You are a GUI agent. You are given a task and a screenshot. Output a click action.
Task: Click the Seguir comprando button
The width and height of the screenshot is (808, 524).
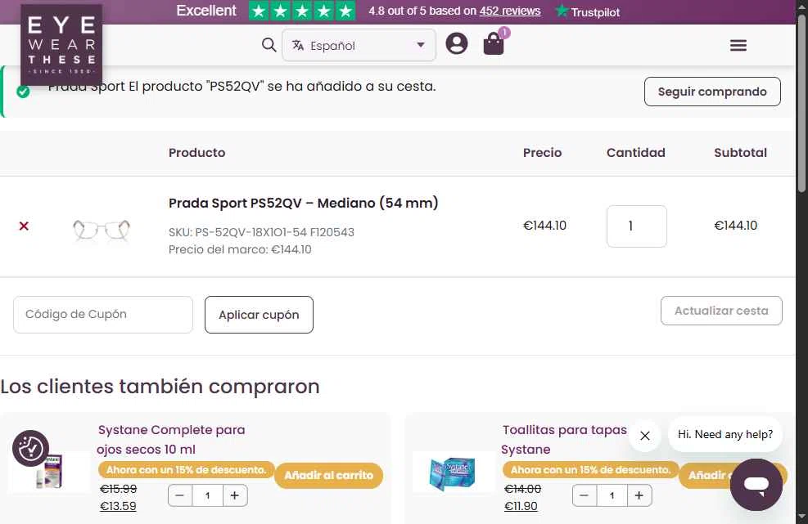tap(712, 92)
